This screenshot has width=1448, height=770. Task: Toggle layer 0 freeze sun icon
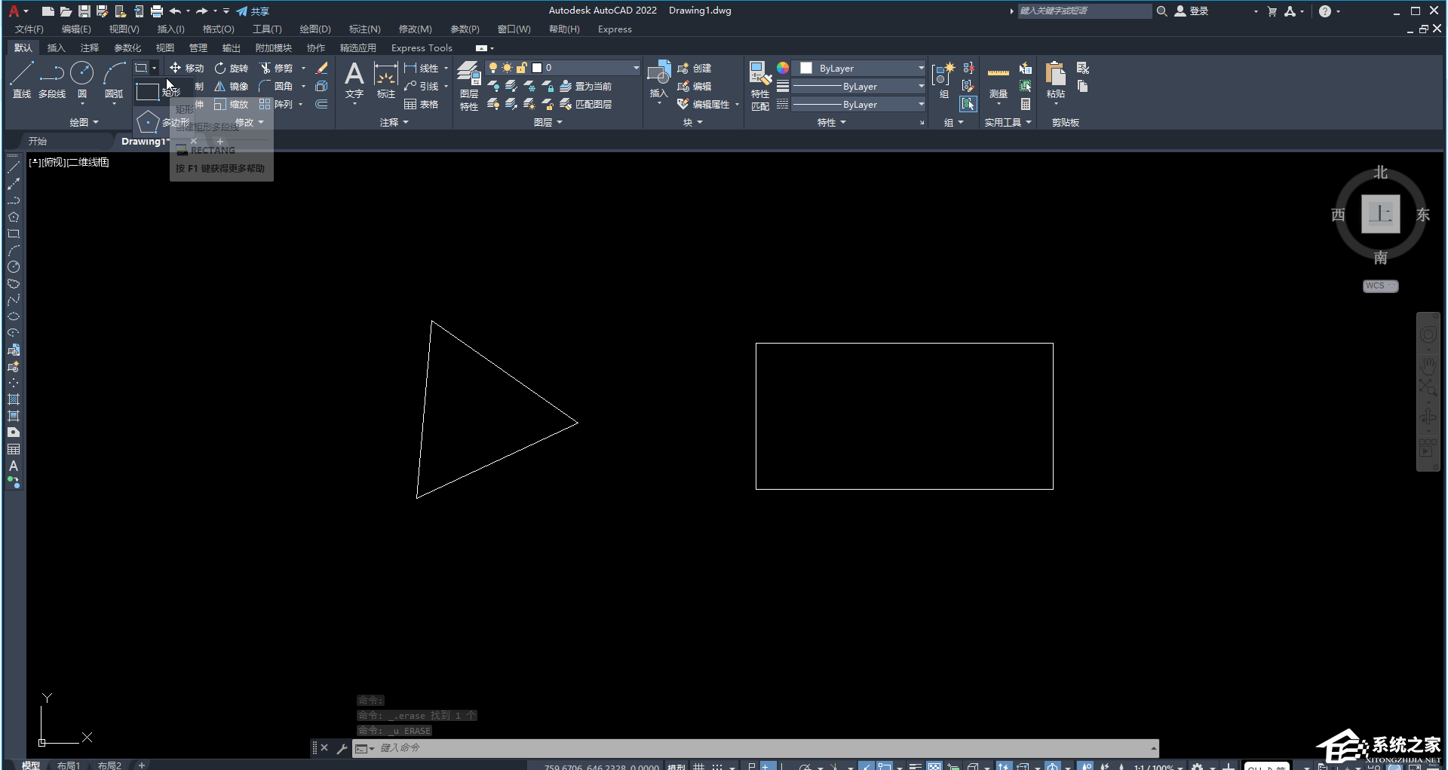pos(507,68)
